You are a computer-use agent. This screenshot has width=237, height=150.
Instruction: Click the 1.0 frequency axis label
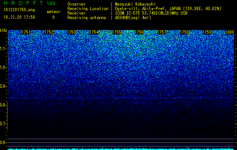click(x=3, y=68)
